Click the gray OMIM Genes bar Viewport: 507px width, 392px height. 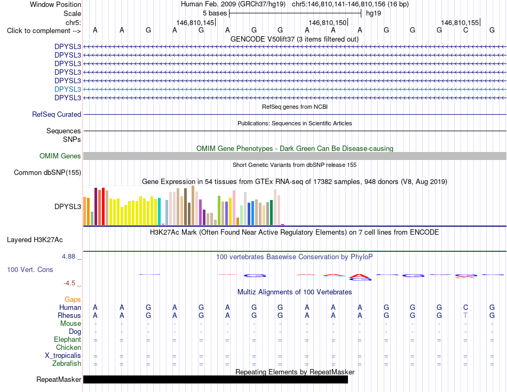(x=295, y=156)
